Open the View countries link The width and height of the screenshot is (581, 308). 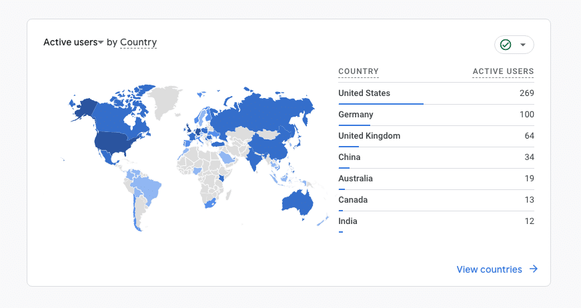coord(489,269)
